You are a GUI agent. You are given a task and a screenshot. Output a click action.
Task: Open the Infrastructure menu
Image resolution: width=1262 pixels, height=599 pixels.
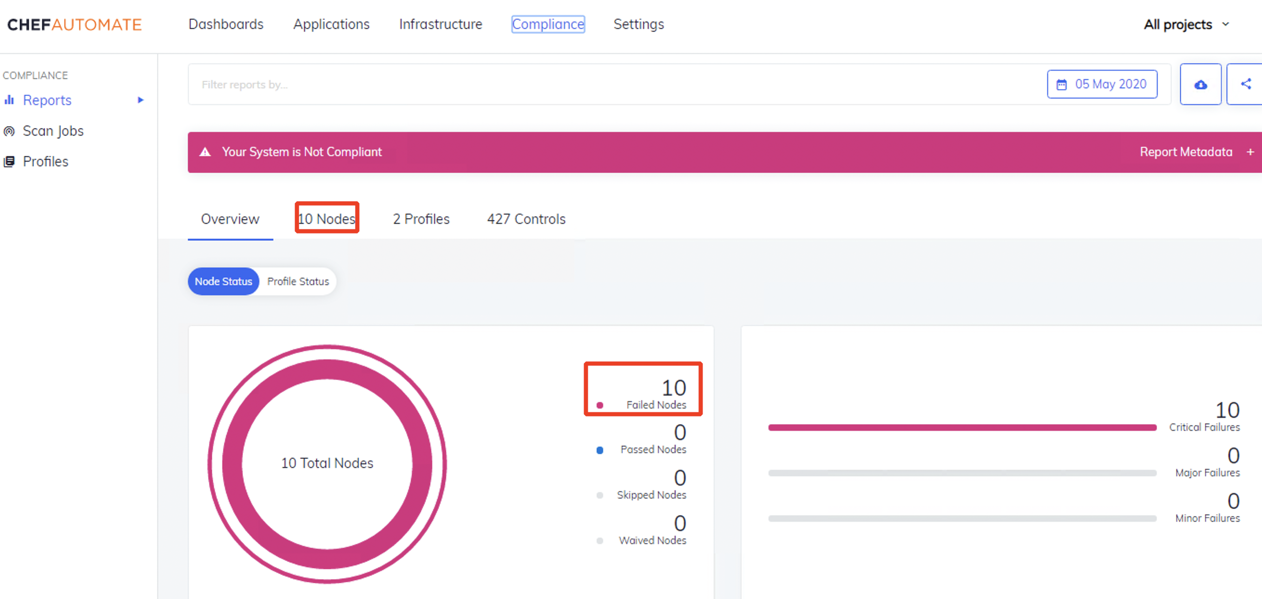click(x=440, y=25)
